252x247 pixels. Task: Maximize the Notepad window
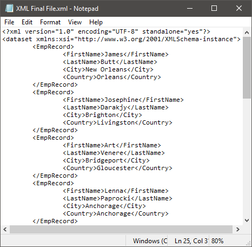[x=214, y=8]
